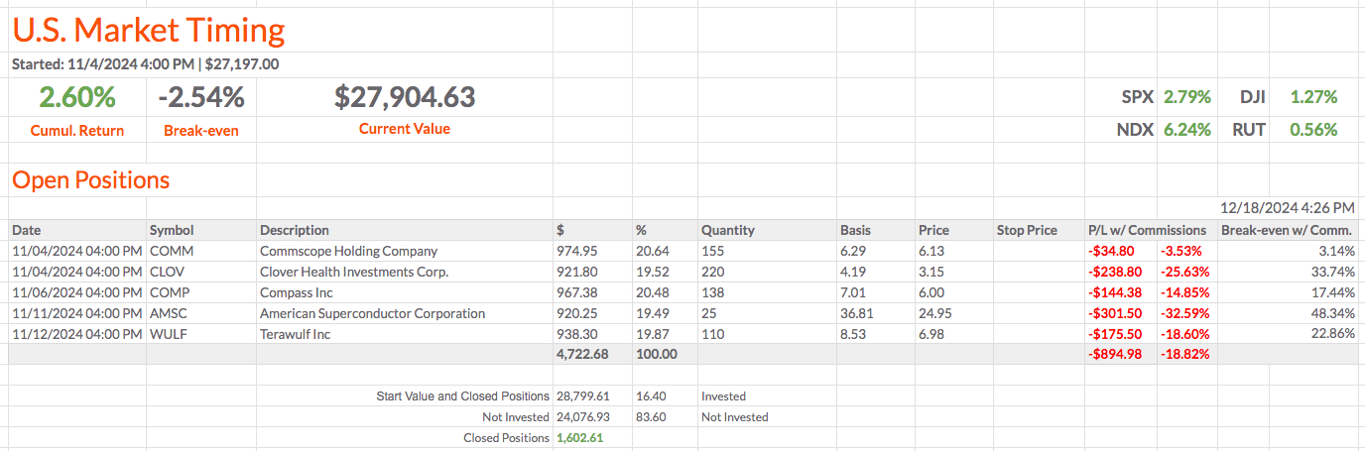
Task: Click CLOV loss percent -25.63%
Action: point(1184,272)
